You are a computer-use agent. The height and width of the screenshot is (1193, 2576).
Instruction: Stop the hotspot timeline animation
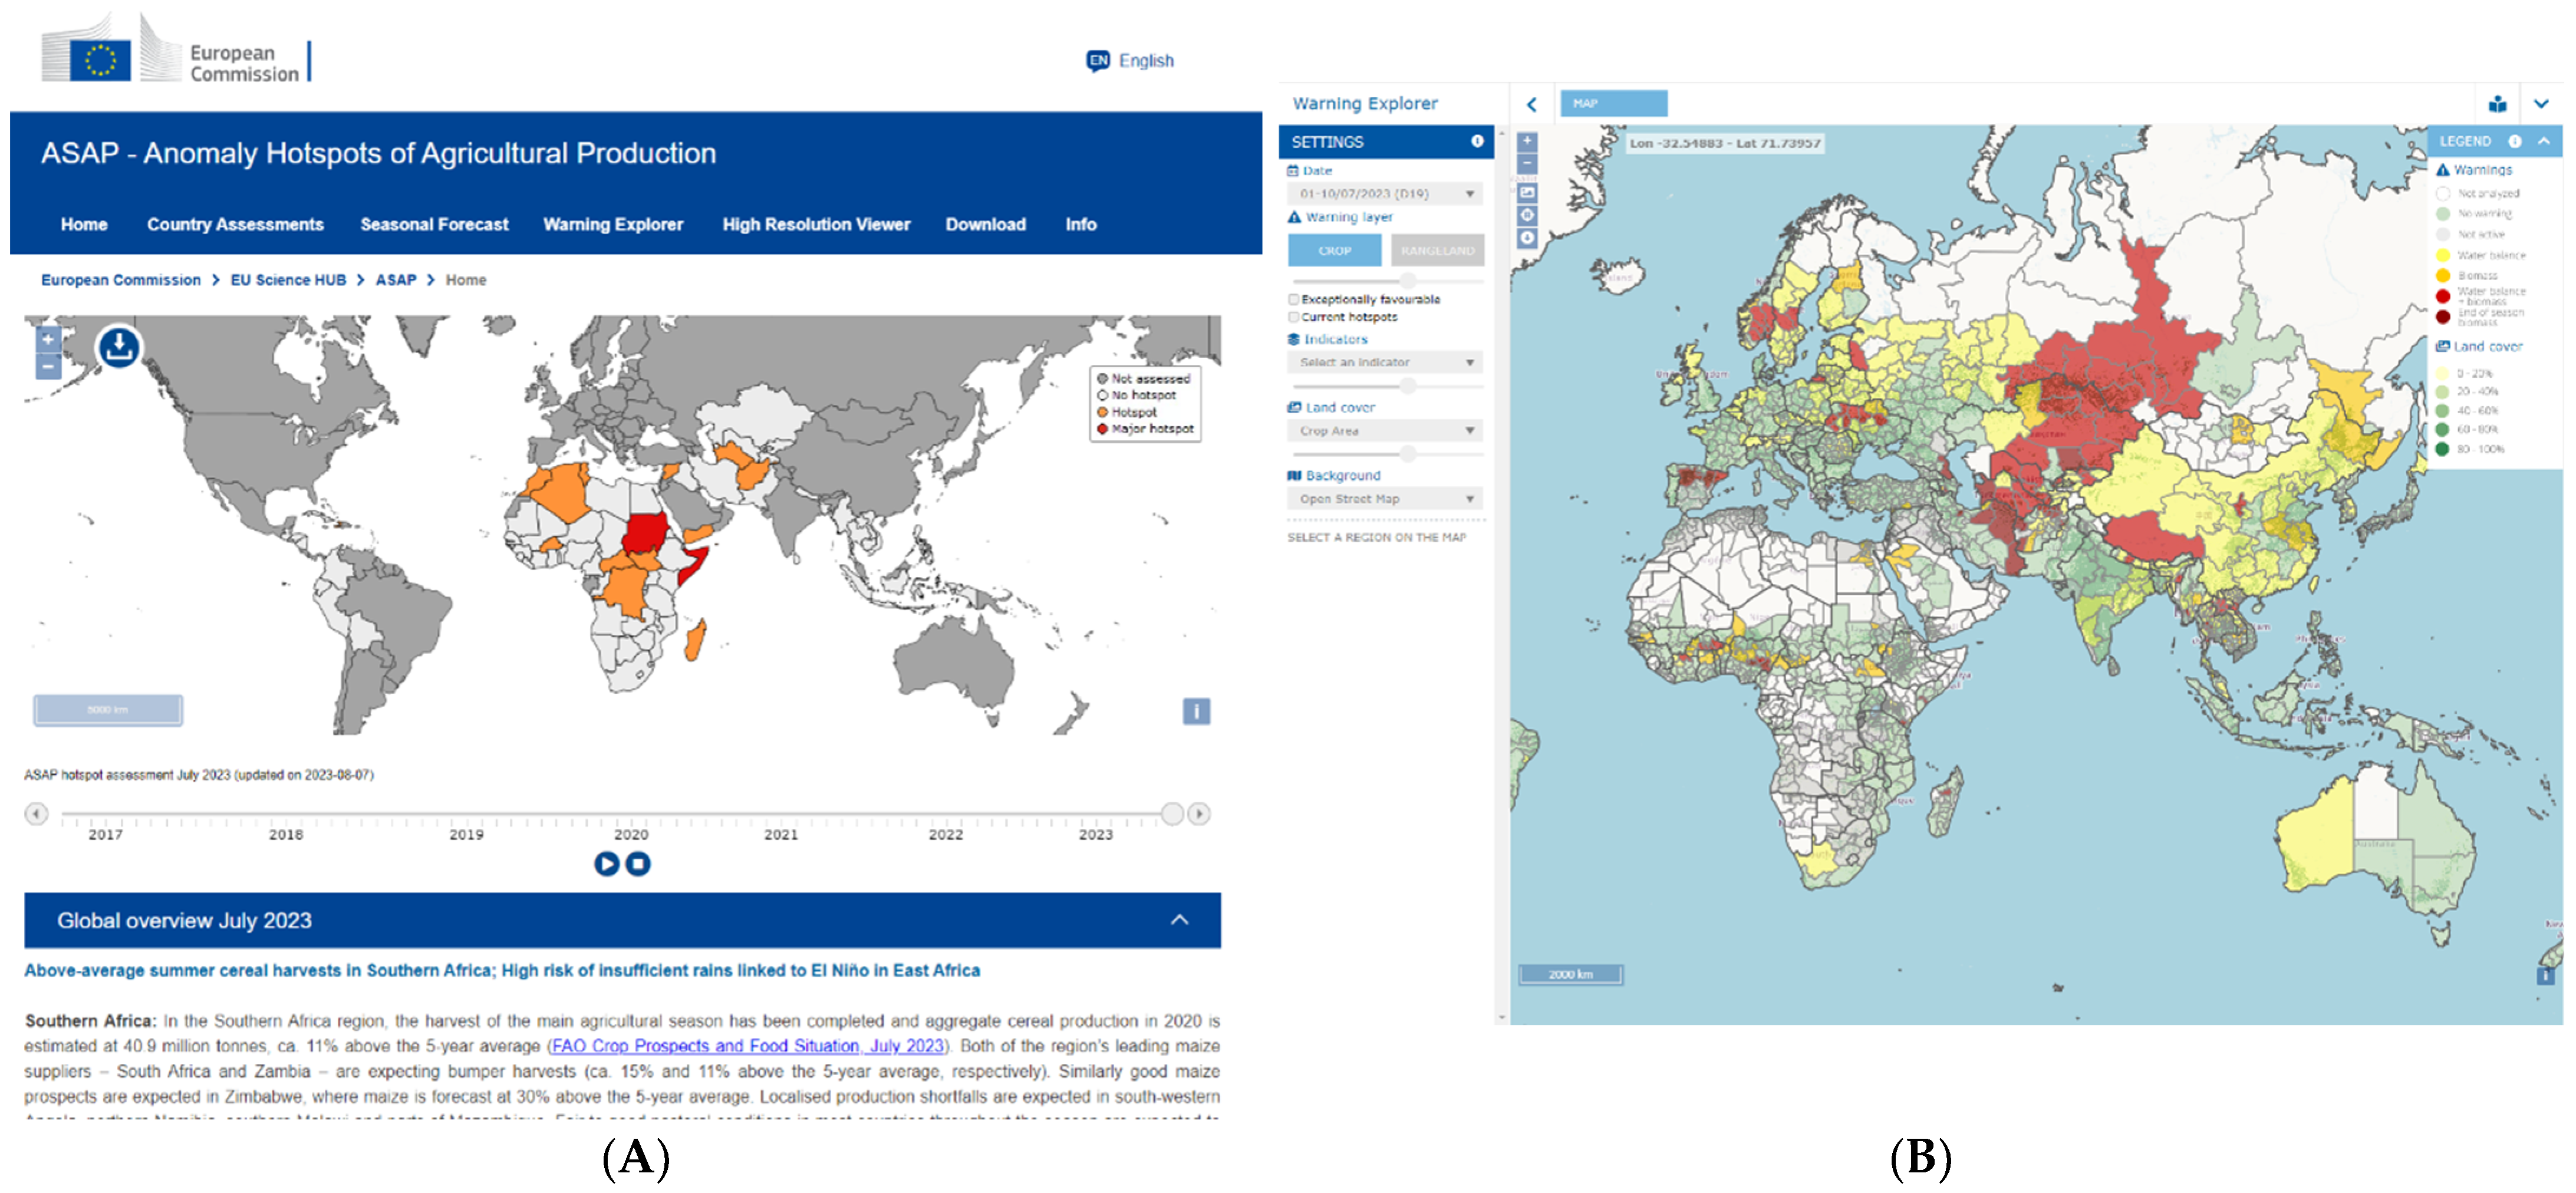(x=638, y=863)
